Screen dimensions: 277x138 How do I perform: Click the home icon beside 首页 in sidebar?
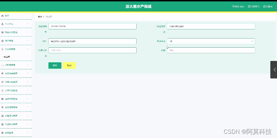click(x=2, y=16)
